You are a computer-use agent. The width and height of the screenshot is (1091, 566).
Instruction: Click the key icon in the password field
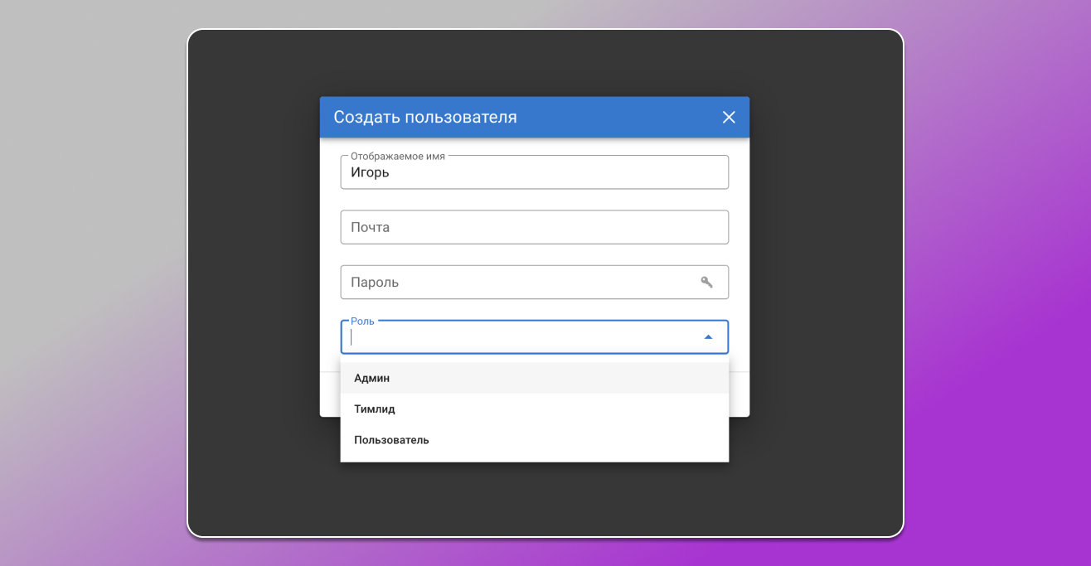pyautogui.click(x=707, y=282)
